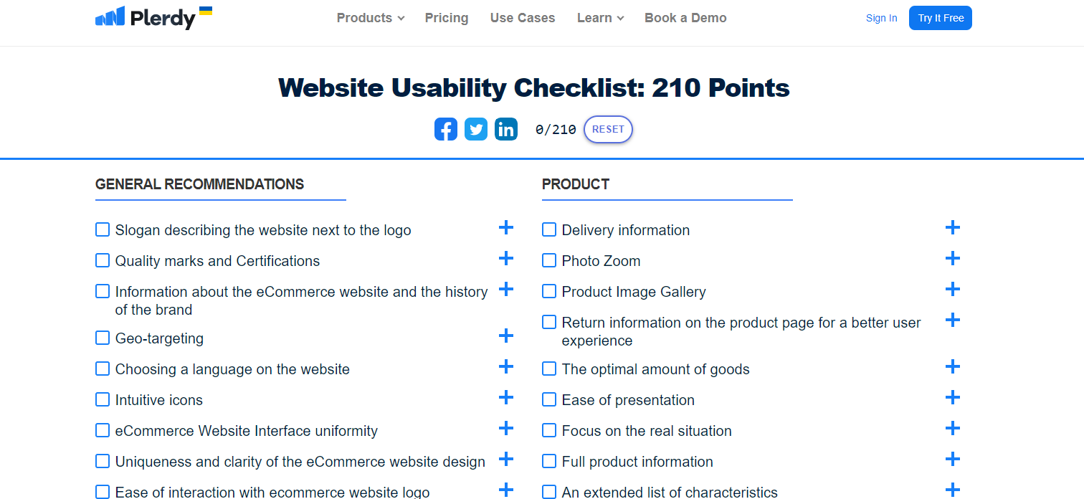Expand details for Product Image Gallery
The image size is (1084, 499).
click(x=953, y=289)
